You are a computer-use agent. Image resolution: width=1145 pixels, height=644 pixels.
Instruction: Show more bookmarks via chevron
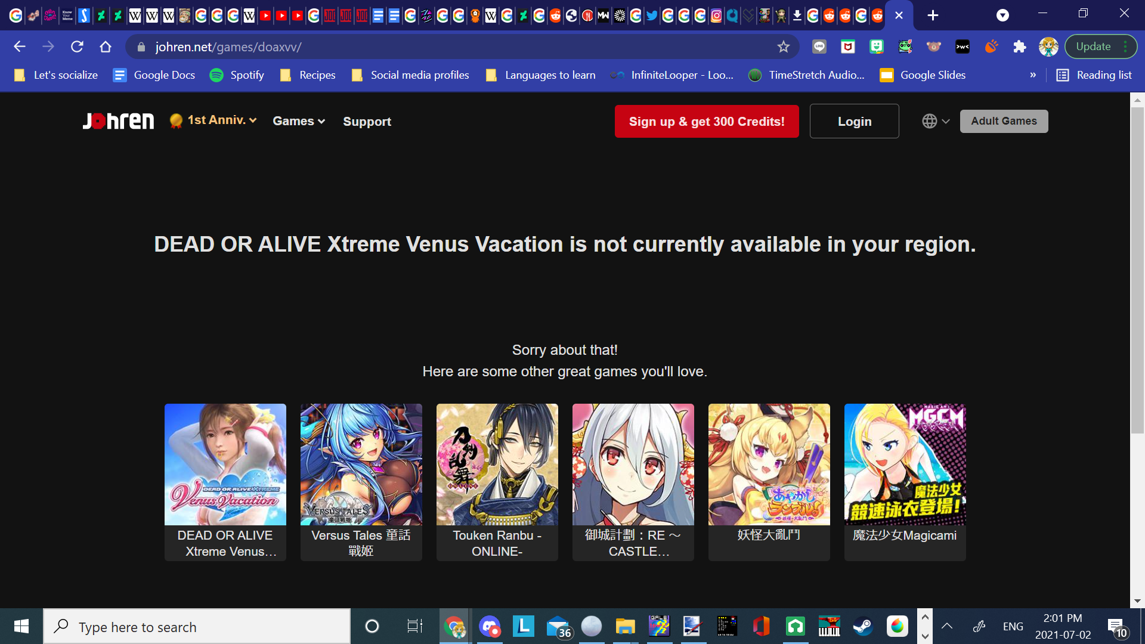click(1033, 75)
